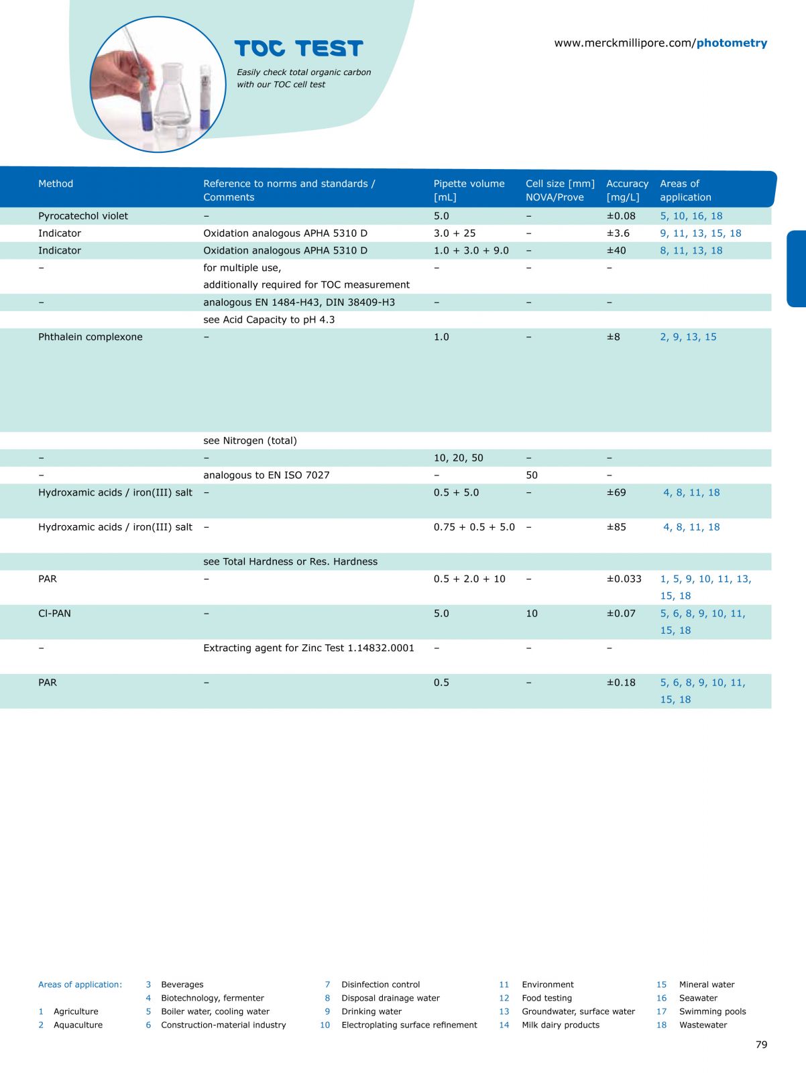Follow the 'see Acid Capacity to pH 4.3' reference

[x=269, y=320]
